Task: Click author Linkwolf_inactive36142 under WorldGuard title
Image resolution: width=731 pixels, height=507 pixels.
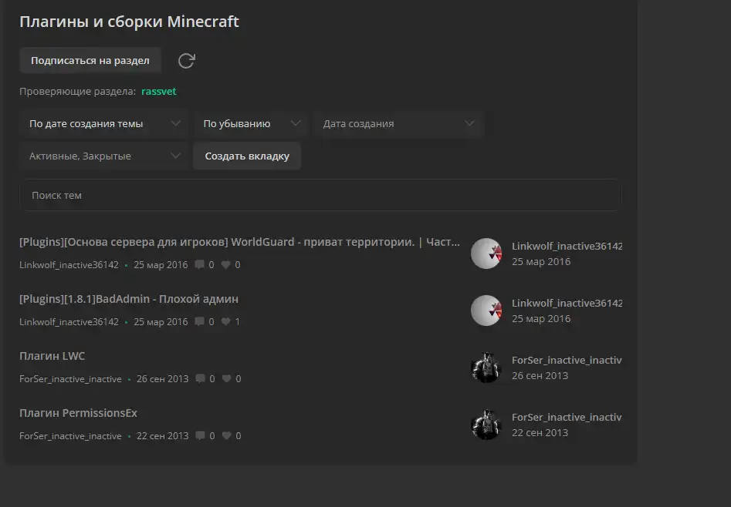Action: 69,265
